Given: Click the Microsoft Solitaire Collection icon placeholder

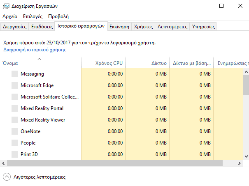Looking at the screenshot, I should [15, 97].
